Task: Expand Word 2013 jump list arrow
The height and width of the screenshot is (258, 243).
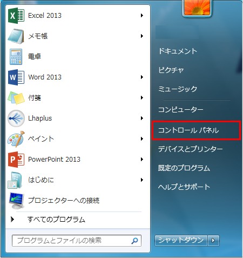Action: 142,77
